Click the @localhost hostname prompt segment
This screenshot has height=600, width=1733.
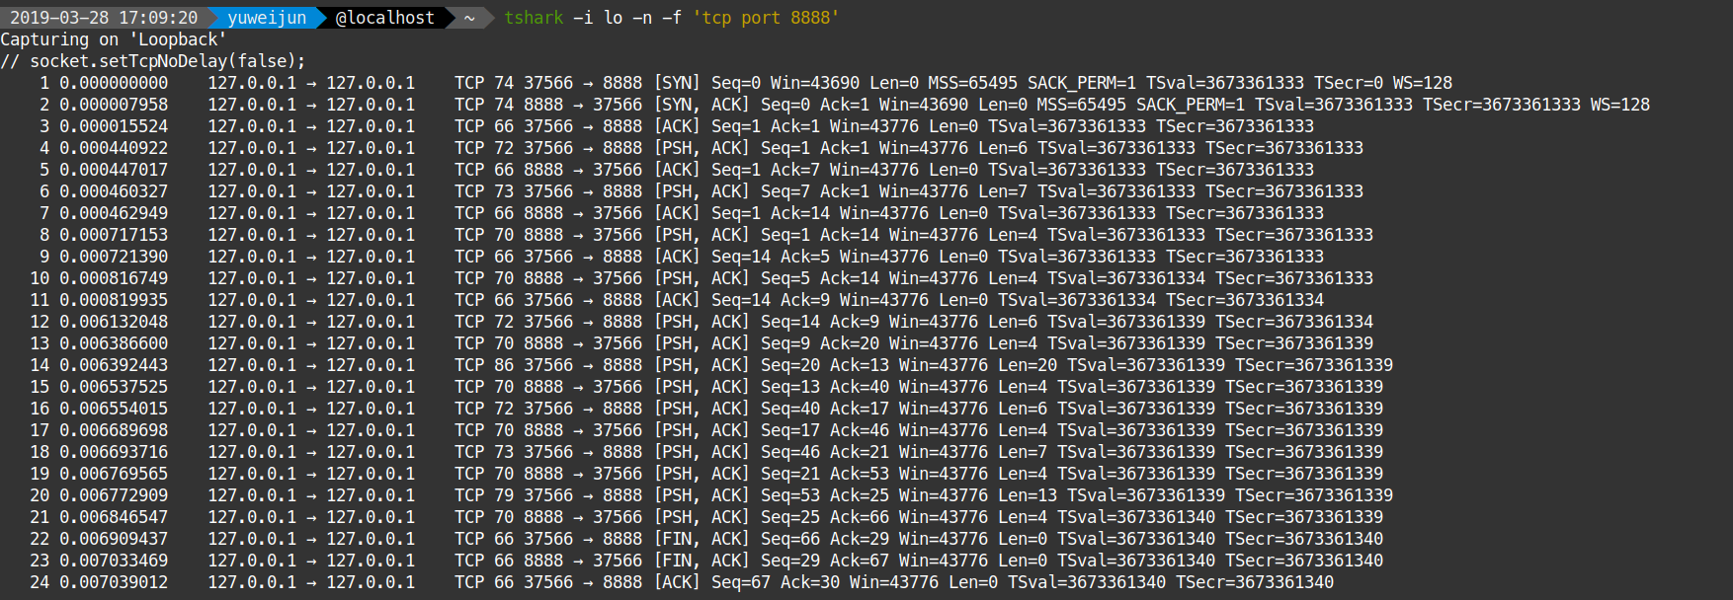click(384, 18)
